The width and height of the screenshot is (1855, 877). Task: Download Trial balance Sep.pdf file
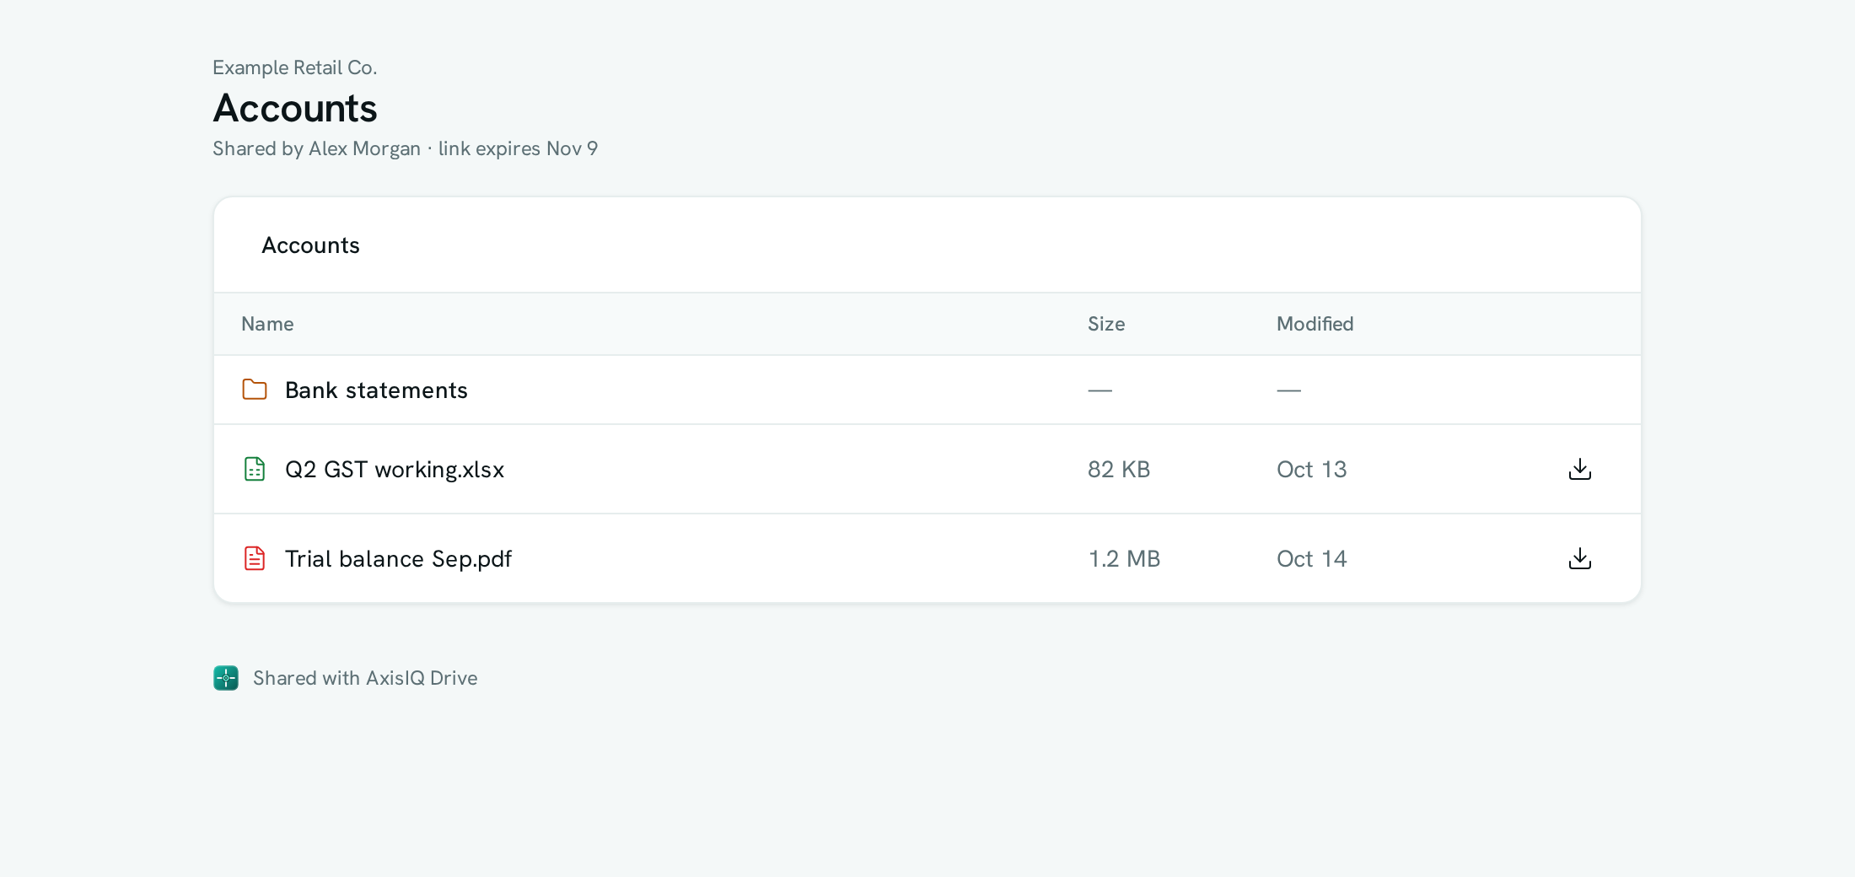tap(1579, 558)
